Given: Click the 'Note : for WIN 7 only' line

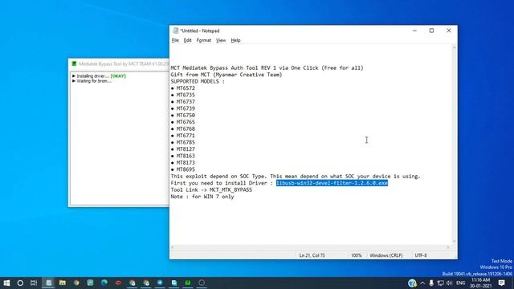Looking at the screenshot, I should 202,197.
